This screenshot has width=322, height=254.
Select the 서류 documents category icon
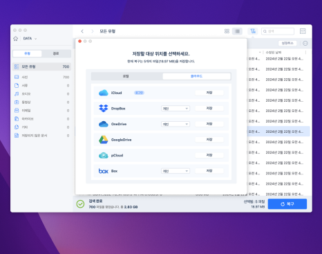tap(17, 85)
